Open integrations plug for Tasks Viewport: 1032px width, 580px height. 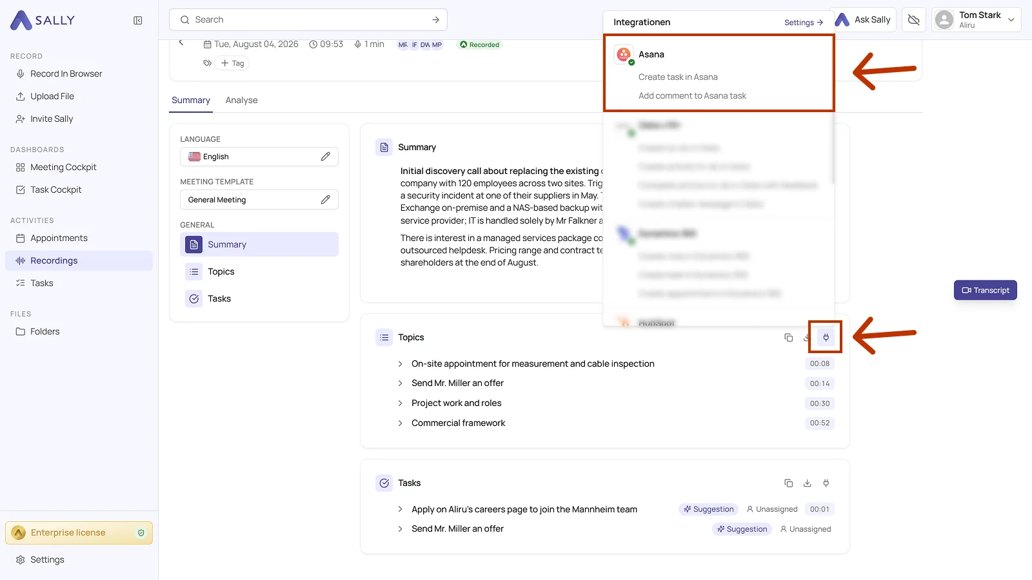pyautogui.click(x=826, y=483)
